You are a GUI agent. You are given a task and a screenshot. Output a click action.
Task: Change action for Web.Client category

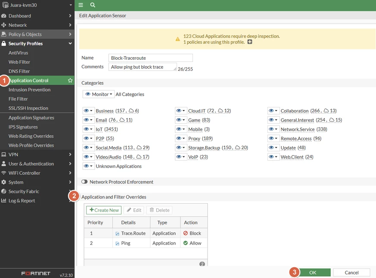(273, 157)
